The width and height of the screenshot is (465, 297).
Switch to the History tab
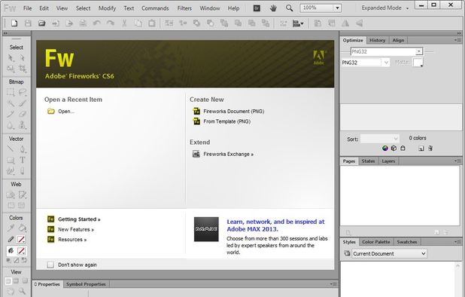377,40
